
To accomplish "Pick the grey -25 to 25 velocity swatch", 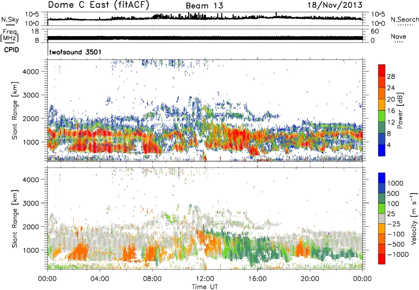I will (x=382, y=218).
